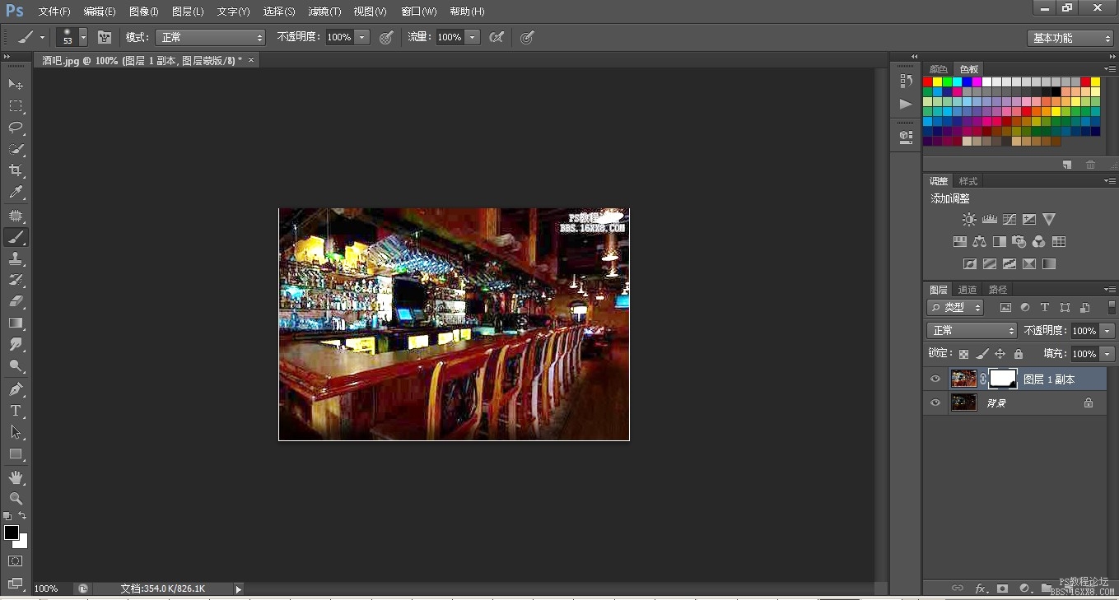The image size is (1119, 600).
Task: Select 图层 1 副本 layer image thumbnail
Action: 963,379
